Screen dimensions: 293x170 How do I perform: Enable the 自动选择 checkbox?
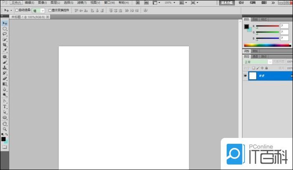pyautogui.click(x=17, y=10)
